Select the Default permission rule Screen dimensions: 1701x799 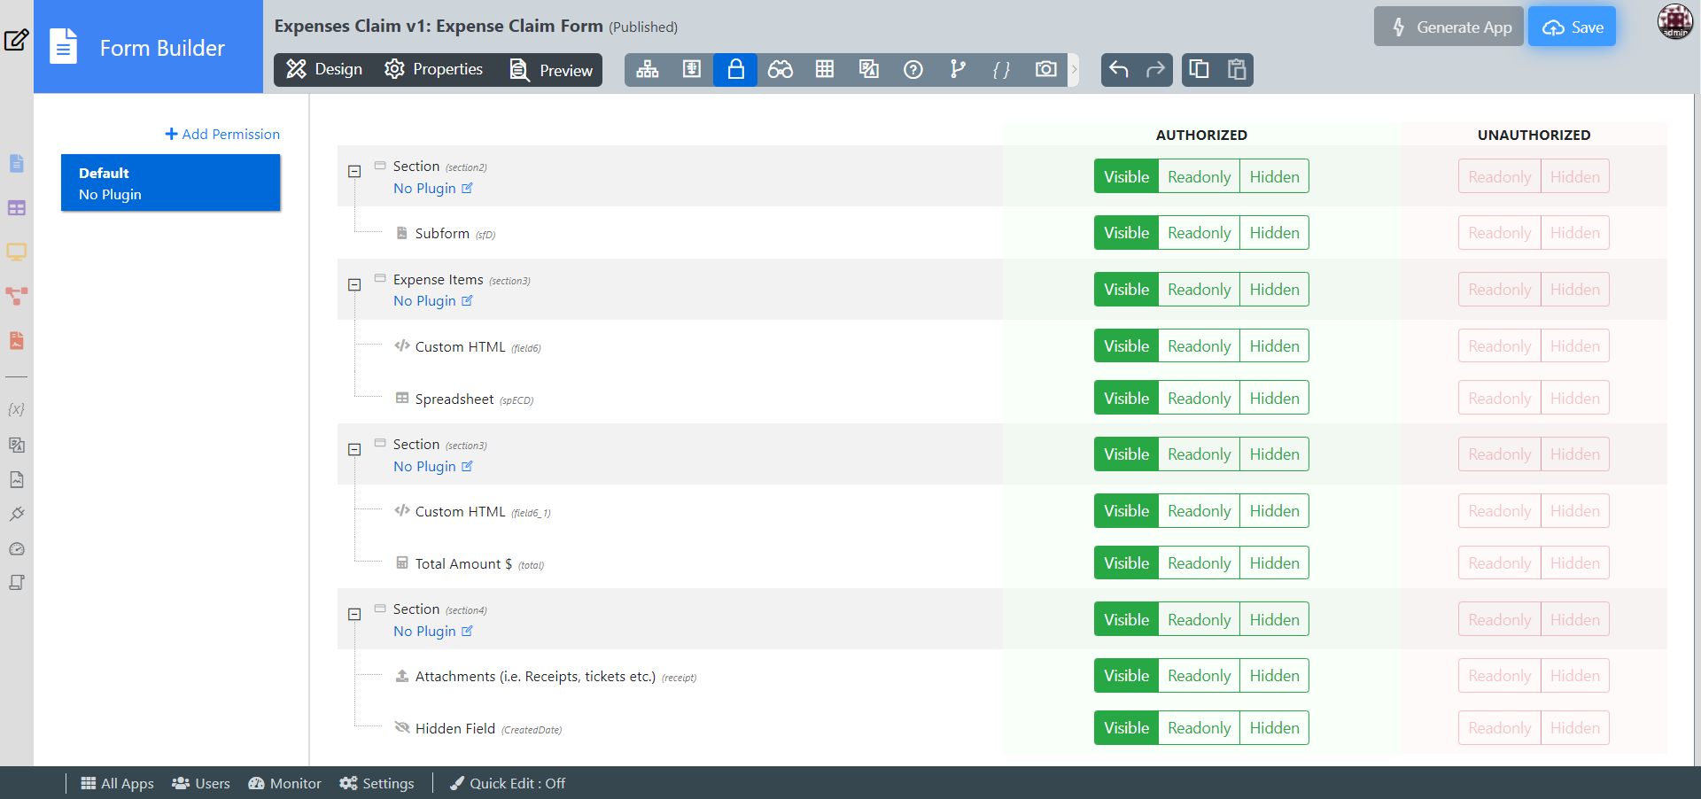pyautogui.click(x=171, y=183)
